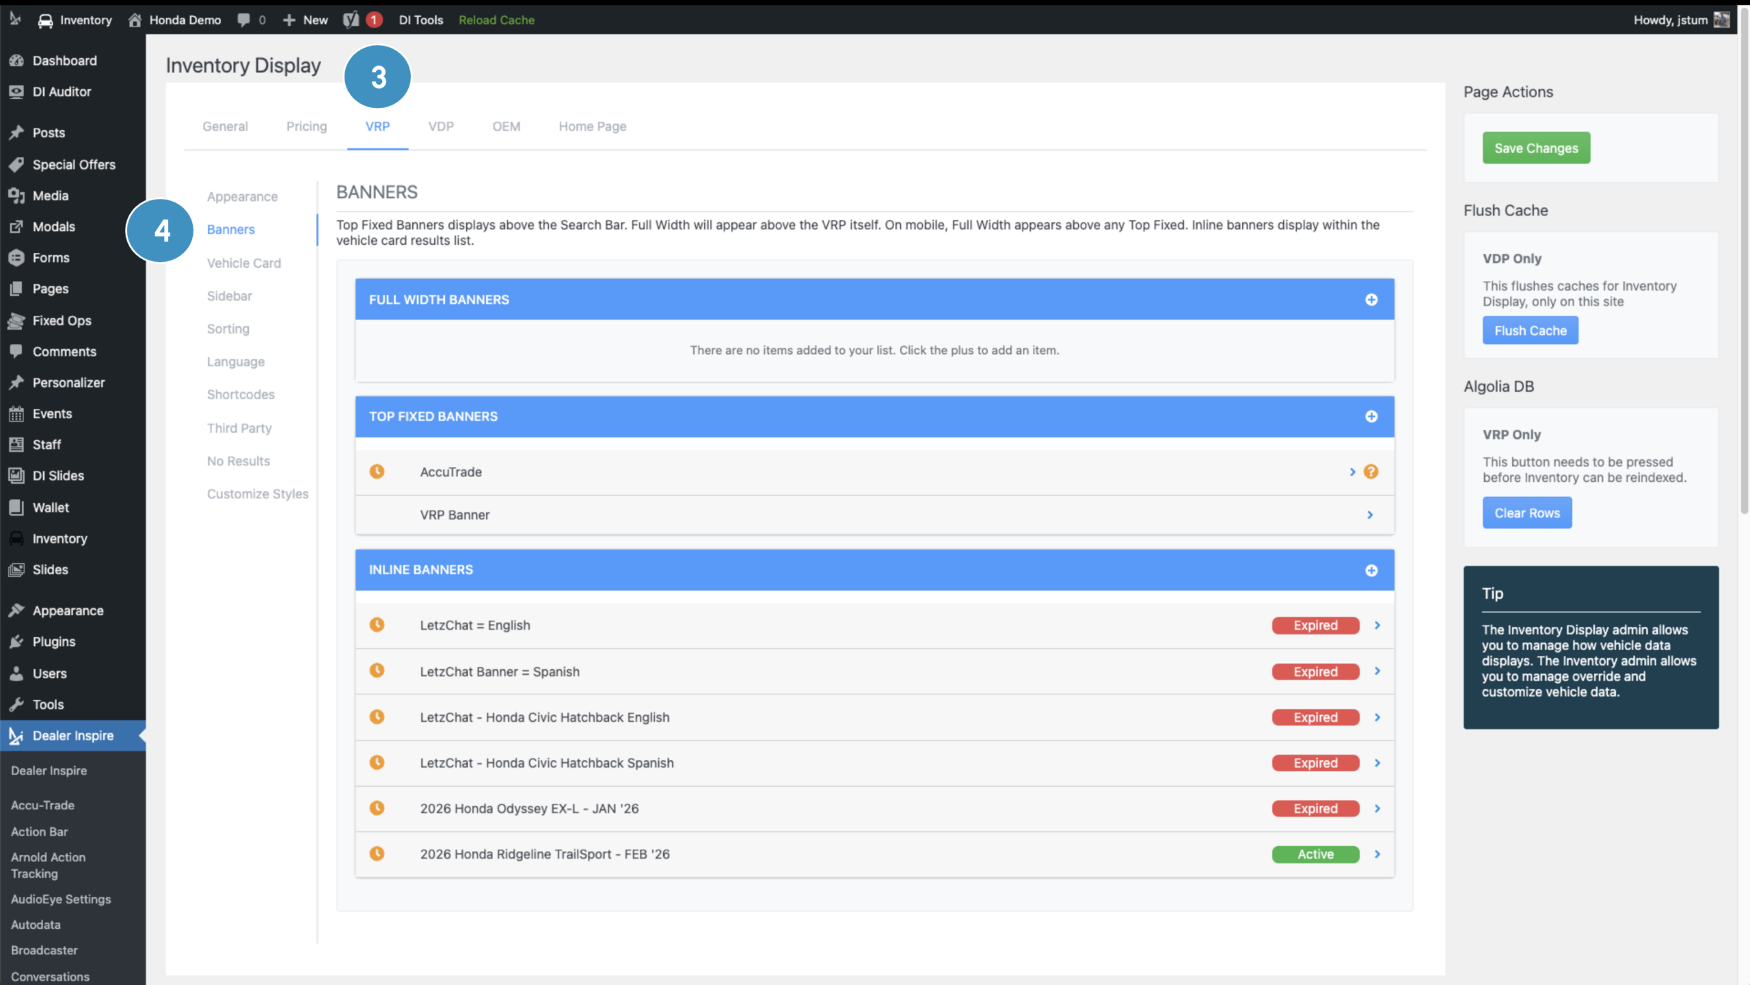
Task: Click the AccuTrade help question icon
Action: [1371, 472]
